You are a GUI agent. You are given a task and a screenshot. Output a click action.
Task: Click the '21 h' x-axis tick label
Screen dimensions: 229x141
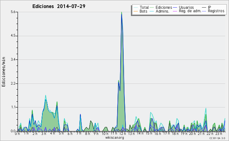point(201,134)
